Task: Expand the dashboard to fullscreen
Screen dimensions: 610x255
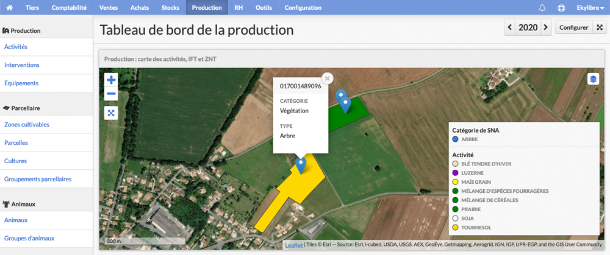Action: pos(600,27)
